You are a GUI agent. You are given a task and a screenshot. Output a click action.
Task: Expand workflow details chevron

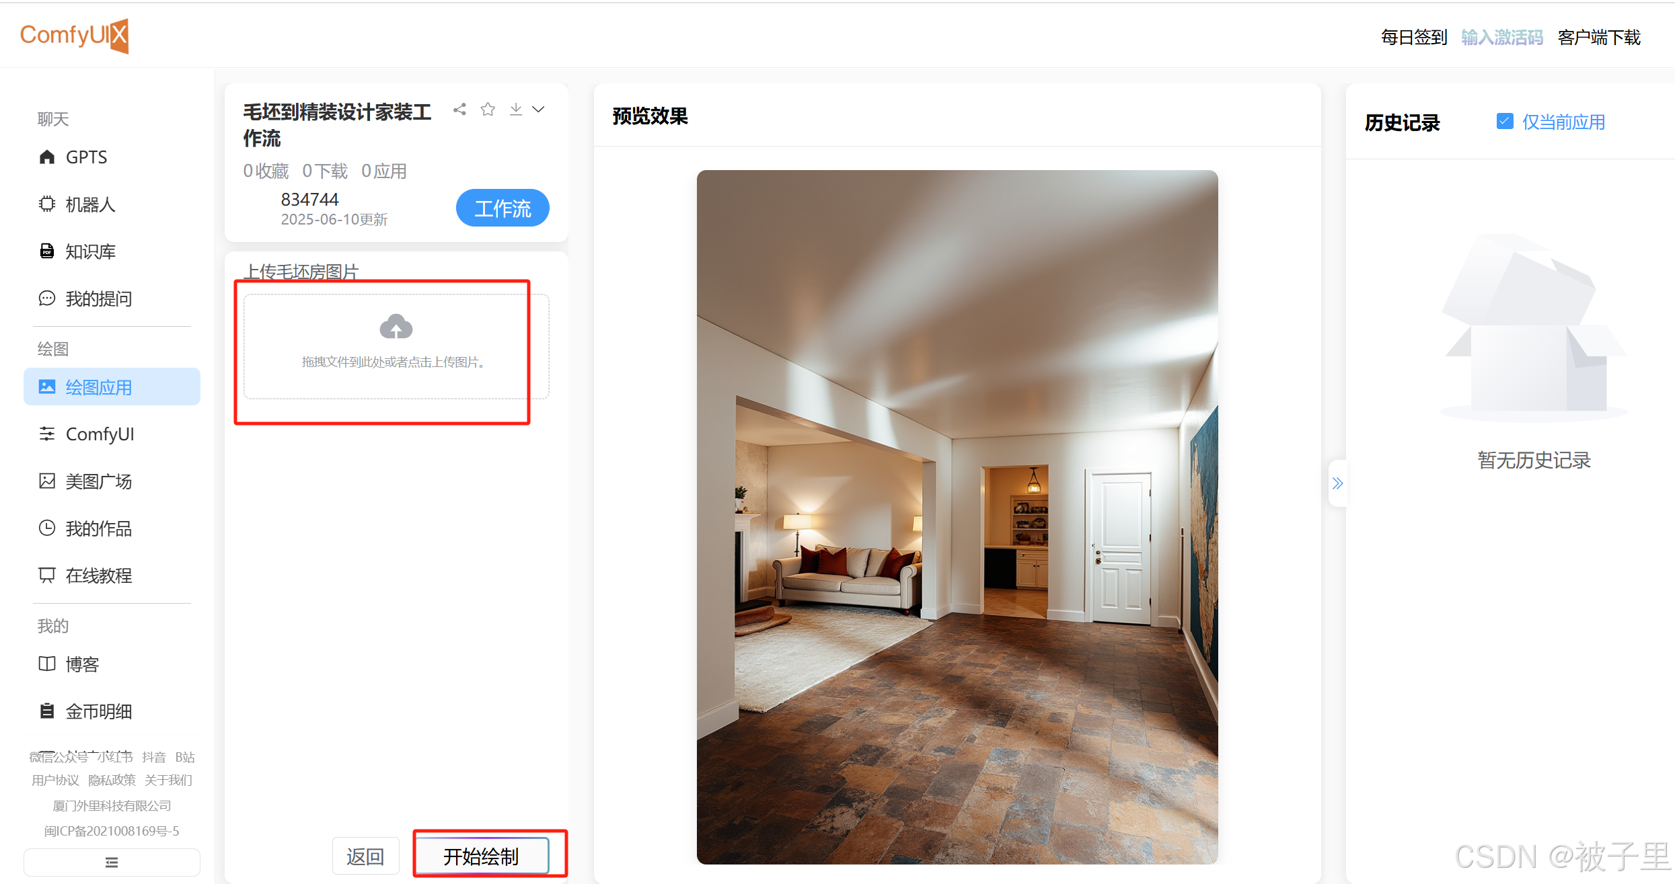click(539, 110)
